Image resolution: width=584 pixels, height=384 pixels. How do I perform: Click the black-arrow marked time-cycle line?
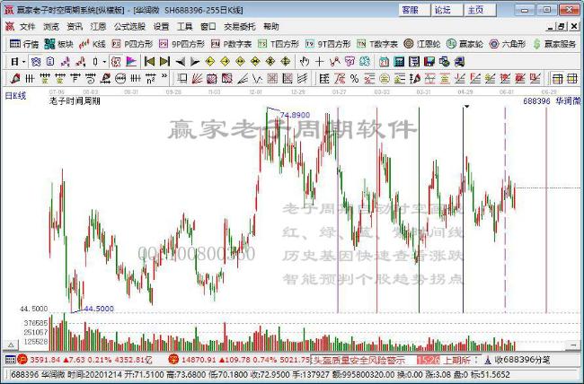[464, 208]
